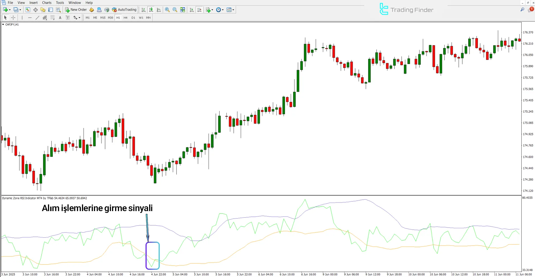Select the Crosshair cursor tool
Viewport: 535px width, 277px height.
point(13,18)
